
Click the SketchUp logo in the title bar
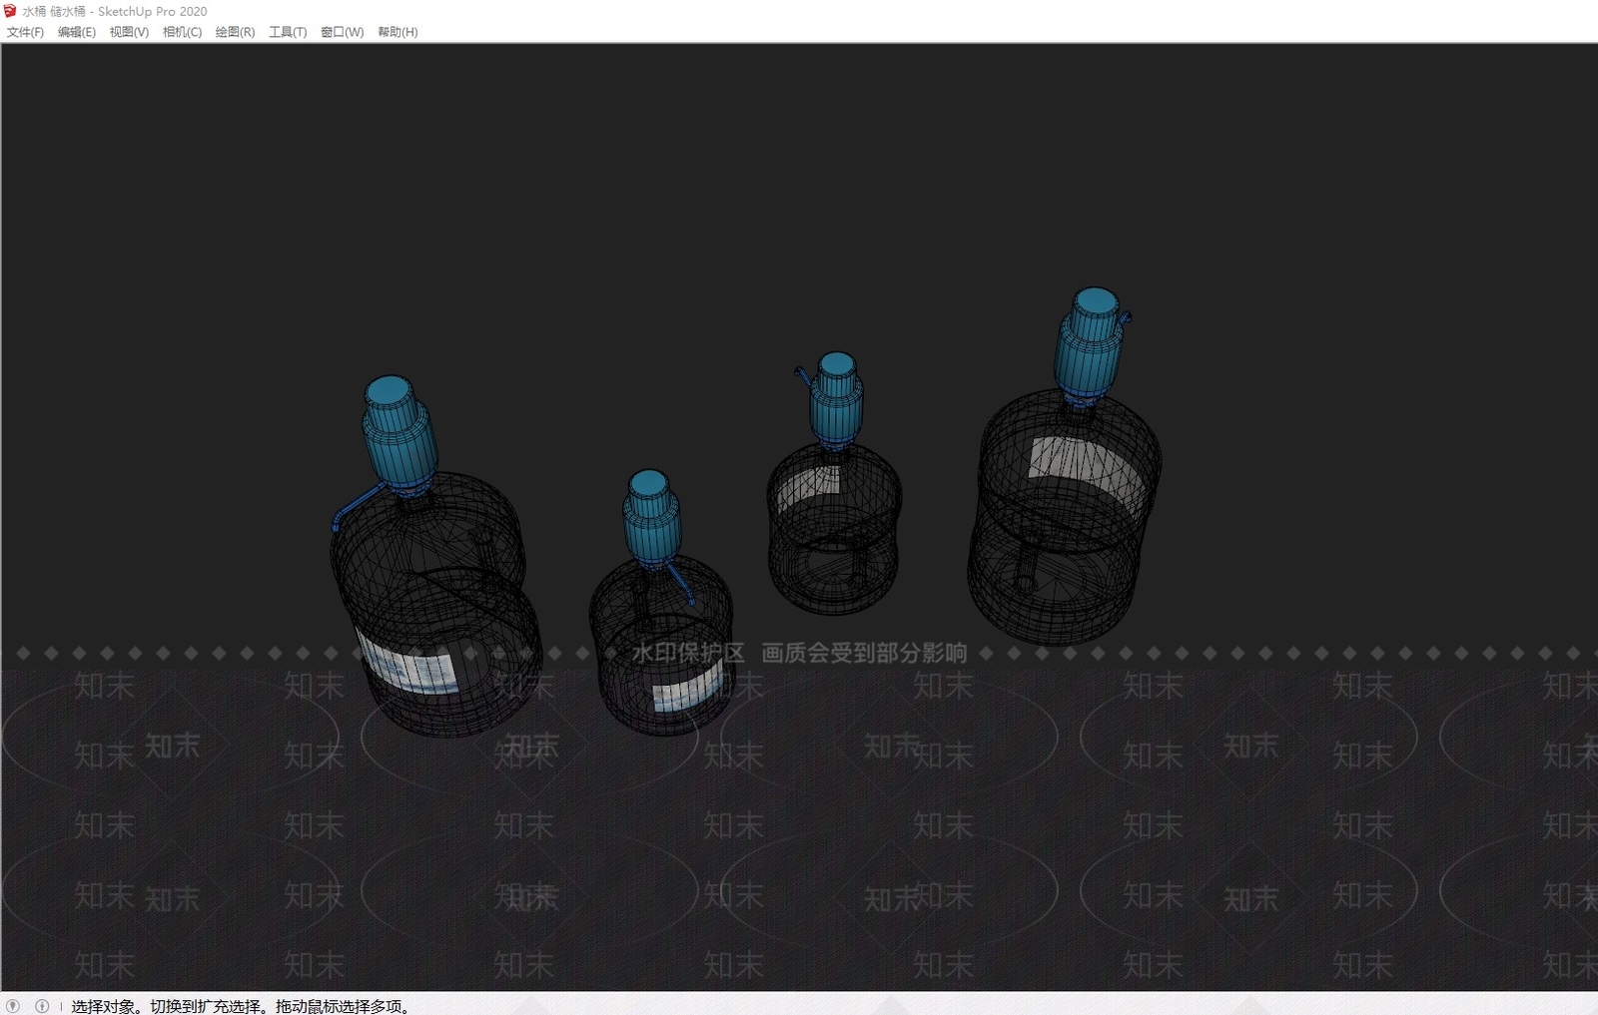coord(10,11)
